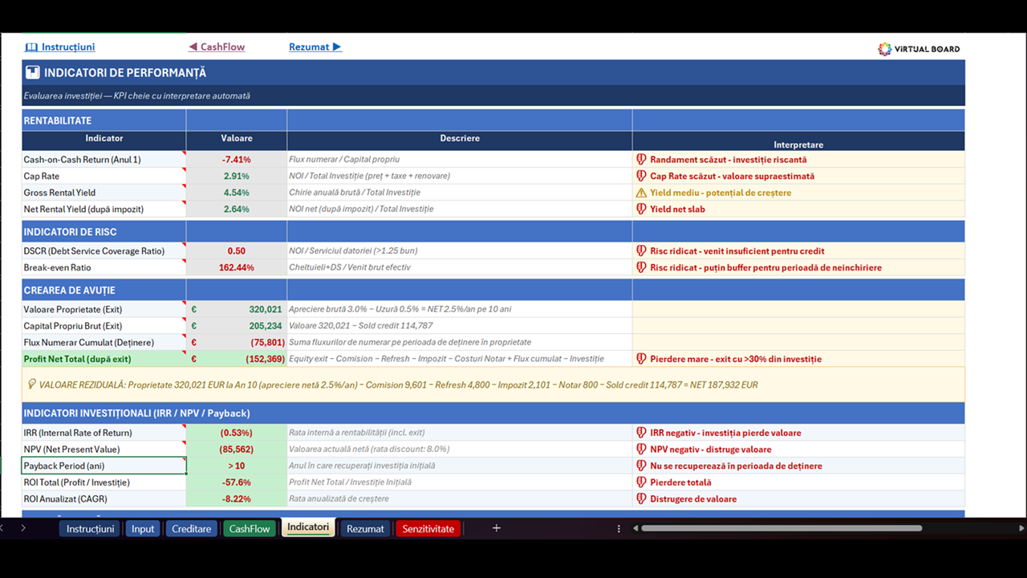This screenshot has height=578, width=1027.
Task: Click next sheet navigation arrow
Action: click(23, 528)
